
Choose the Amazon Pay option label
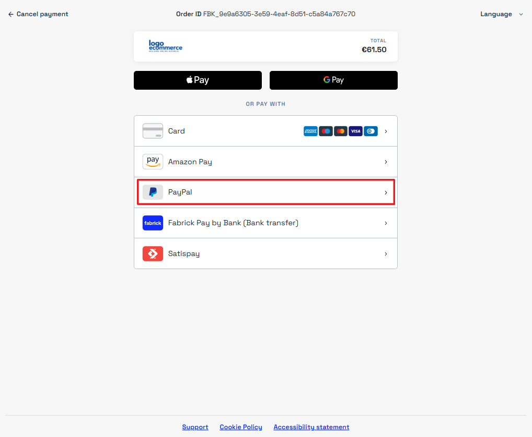tap(190, 162)
